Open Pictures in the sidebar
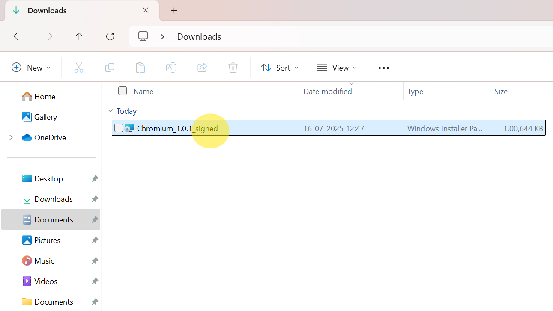 (47, 240)
